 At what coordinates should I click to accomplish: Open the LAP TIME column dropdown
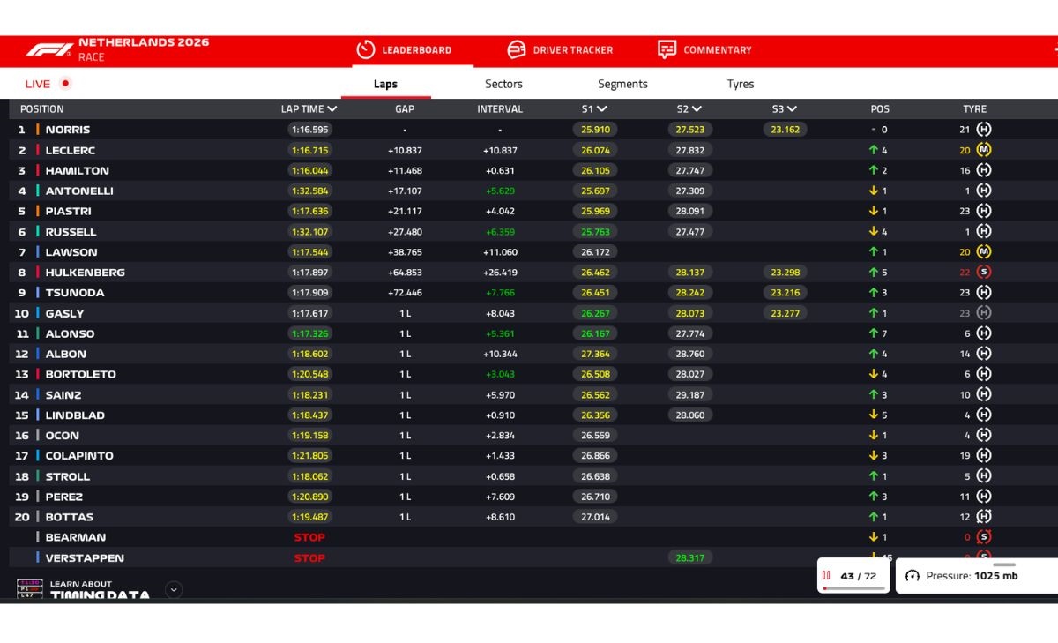[332, 109]
